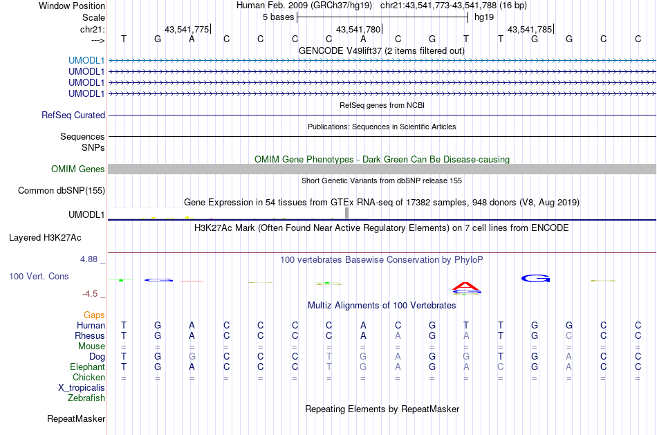The height and width of the screenshot is (435, 657).
Task: Select the Zebrafish species label
Action: (x=86, y=398)
